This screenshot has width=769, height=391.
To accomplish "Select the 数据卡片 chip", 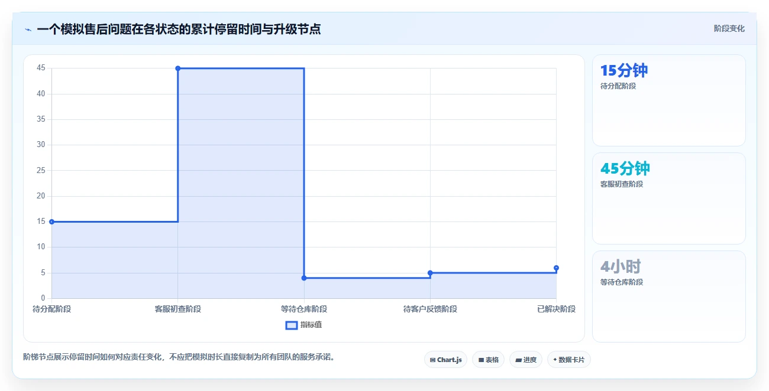I will (x=568, y=360).
